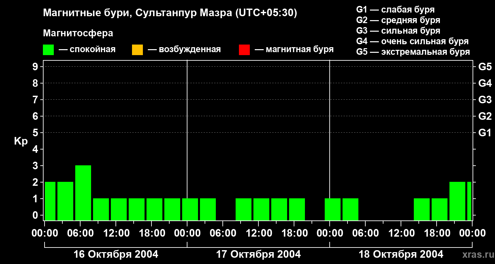Select the 'G1 — слабая буря' legend line
Viewport: 495px width, 264px height.
tap(395, 10)
